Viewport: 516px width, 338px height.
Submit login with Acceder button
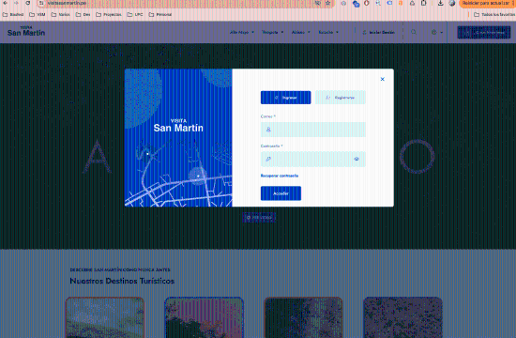point(281,193)
